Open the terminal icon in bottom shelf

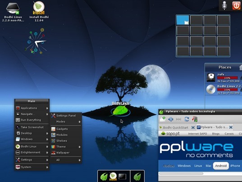click(x=123, y=177)
